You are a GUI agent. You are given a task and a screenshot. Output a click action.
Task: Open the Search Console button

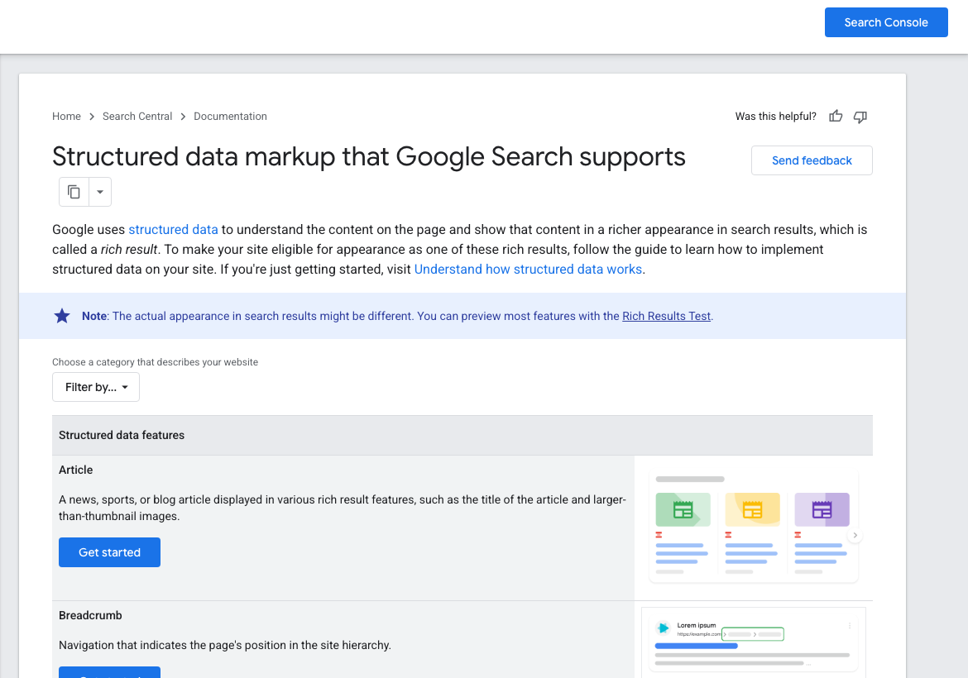[886, 22]
